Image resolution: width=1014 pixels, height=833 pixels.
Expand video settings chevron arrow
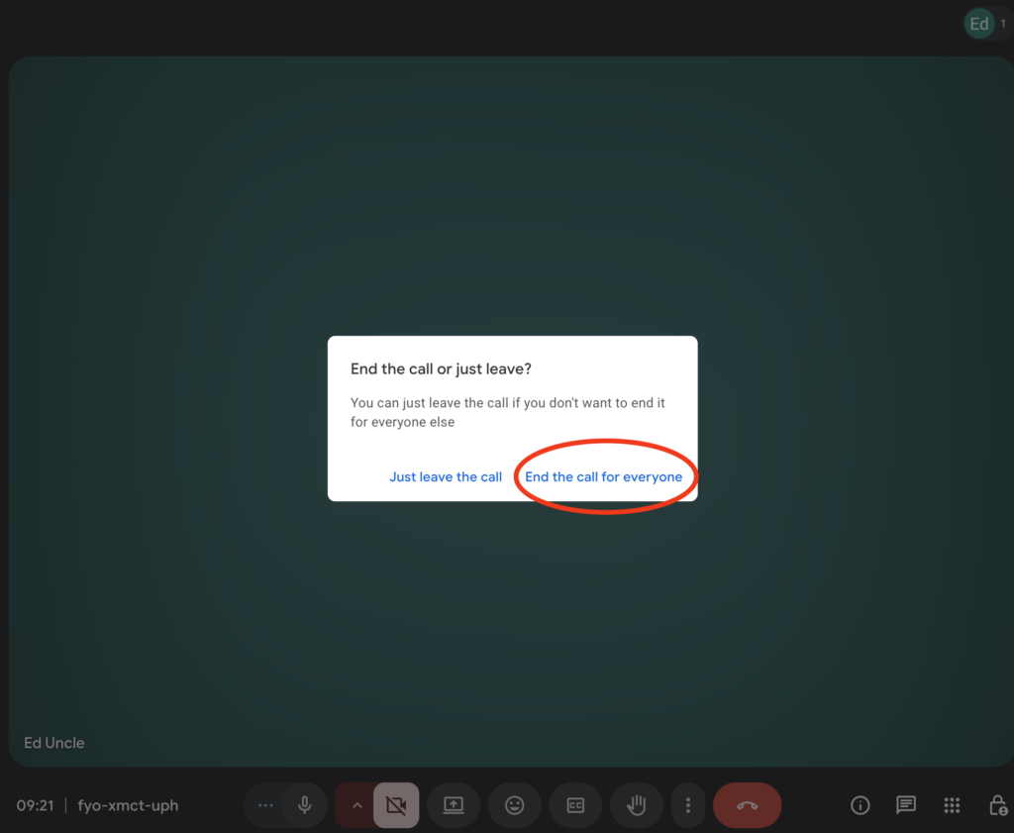[x=356, y=805]
